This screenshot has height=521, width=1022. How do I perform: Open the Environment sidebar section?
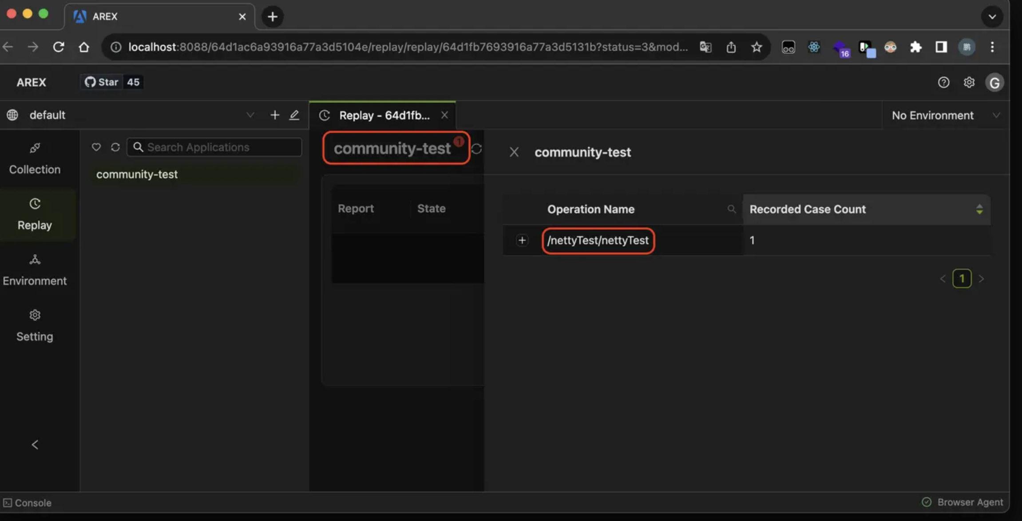point(35,270)
